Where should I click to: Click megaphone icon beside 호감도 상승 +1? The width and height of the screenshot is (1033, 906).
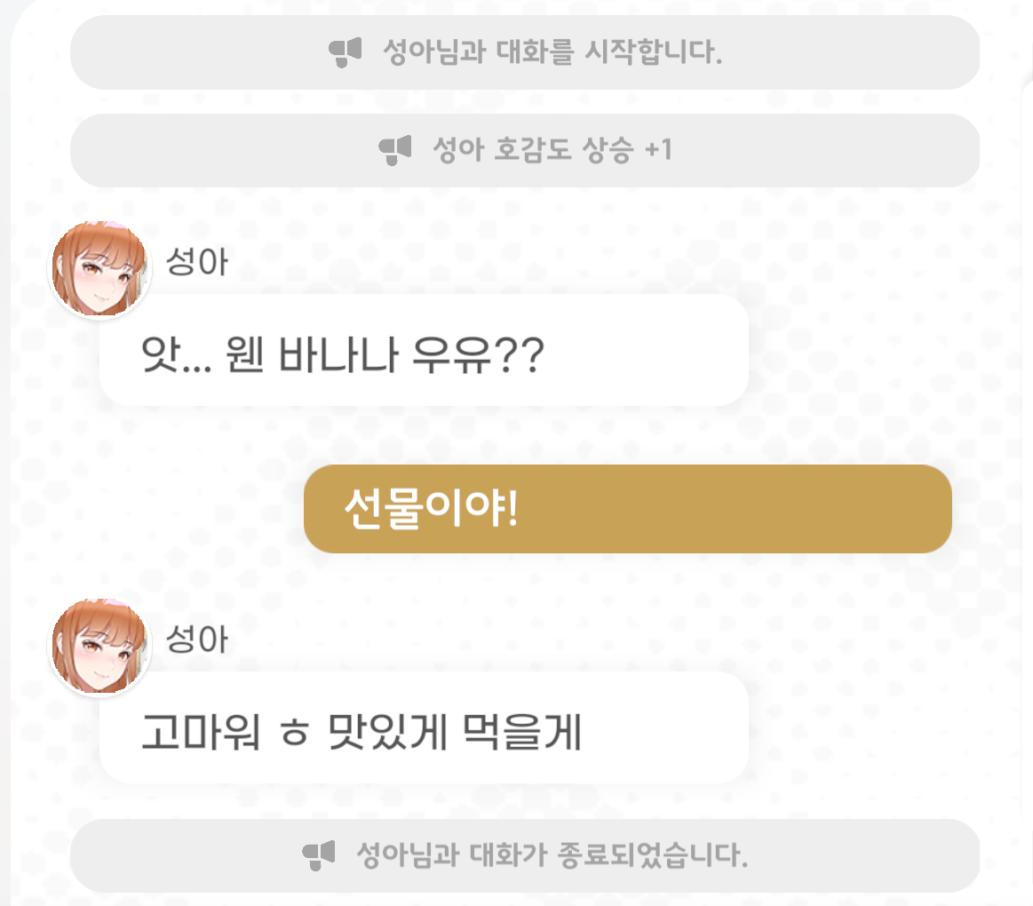coord(395,150)
